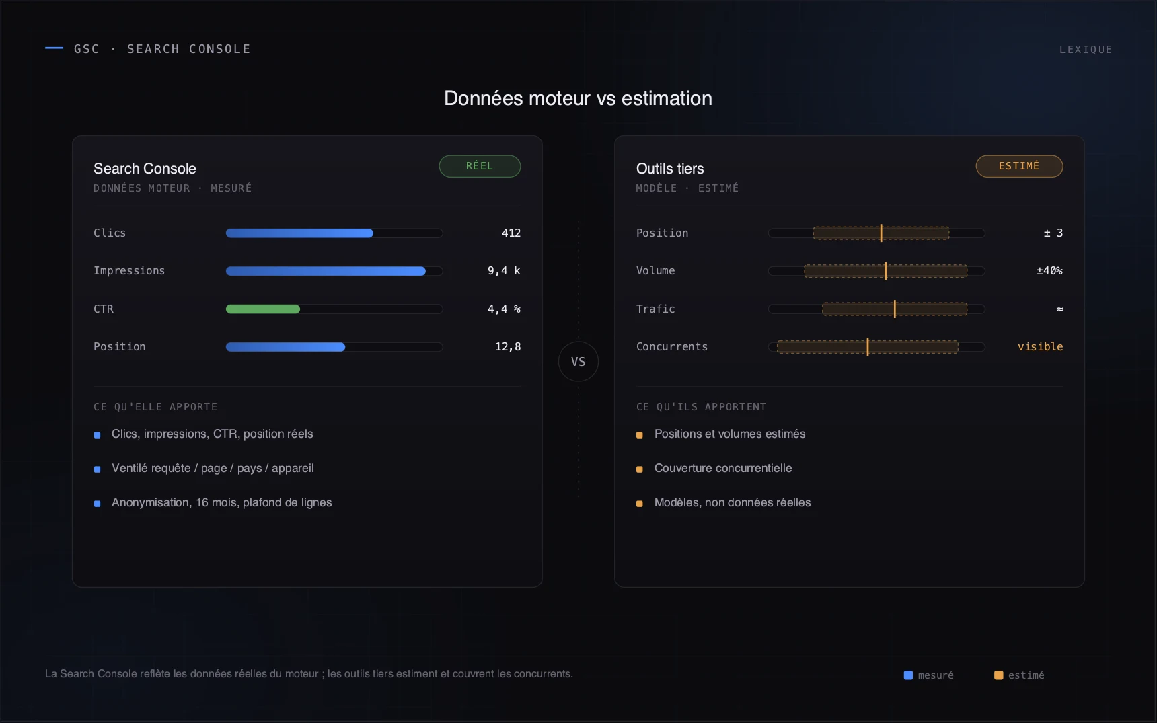Screen dimensions: 1157x723
Task: Click the Outils tiers Position range bar
Action: coord(876,233)
